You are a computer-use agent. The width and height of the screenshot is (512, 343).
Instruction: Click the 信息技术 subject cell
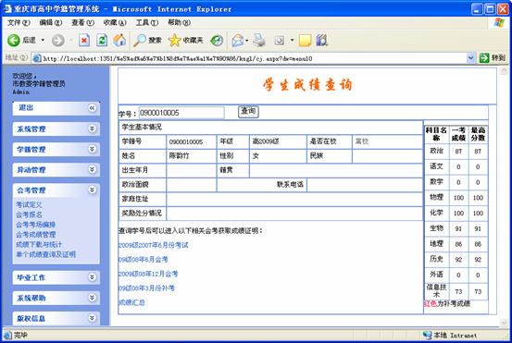pos(437,291)
